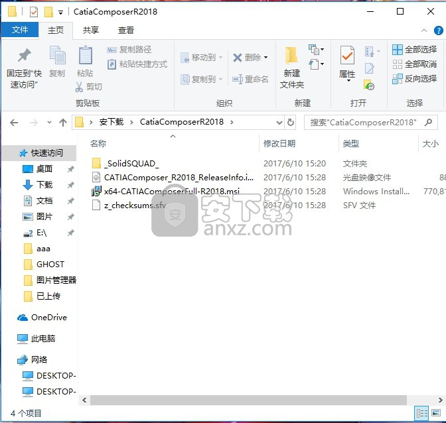Switch to details view layout icon

click(422, 413)
